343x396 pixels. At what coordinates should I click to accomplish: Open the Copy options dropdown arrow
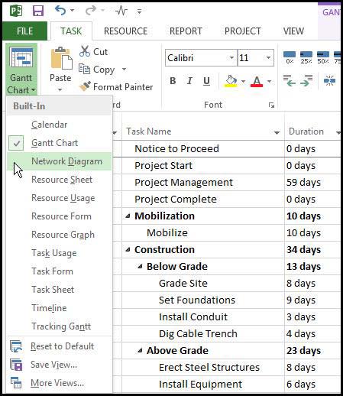[124, 70]
